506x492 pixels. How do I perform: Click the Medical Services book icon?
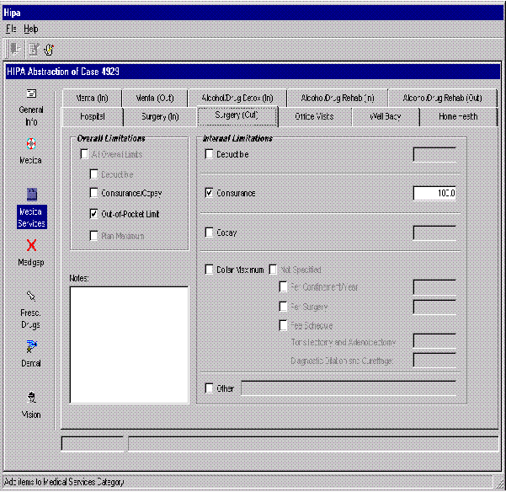[31, 195]
